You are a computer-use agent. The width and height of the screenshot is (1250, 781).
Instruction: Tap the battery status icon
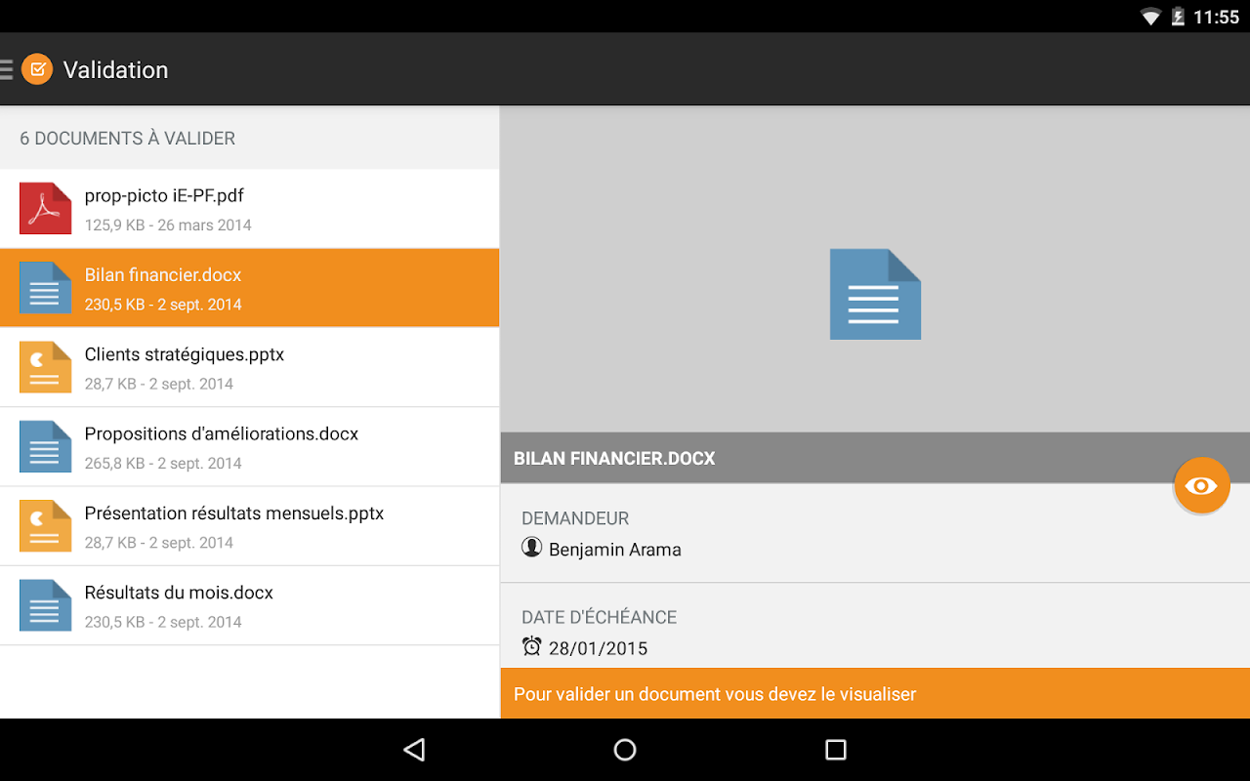(x=1178, y=17)
